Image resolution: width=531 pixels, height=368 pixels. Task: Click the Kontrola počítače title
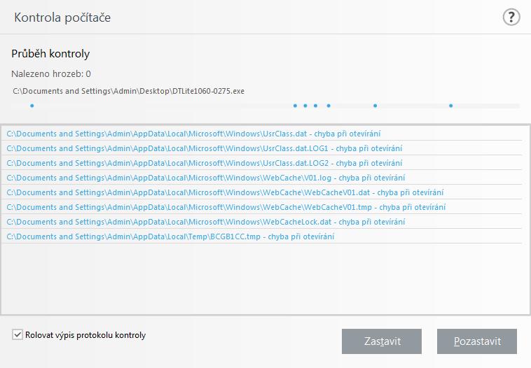[62, 17]
